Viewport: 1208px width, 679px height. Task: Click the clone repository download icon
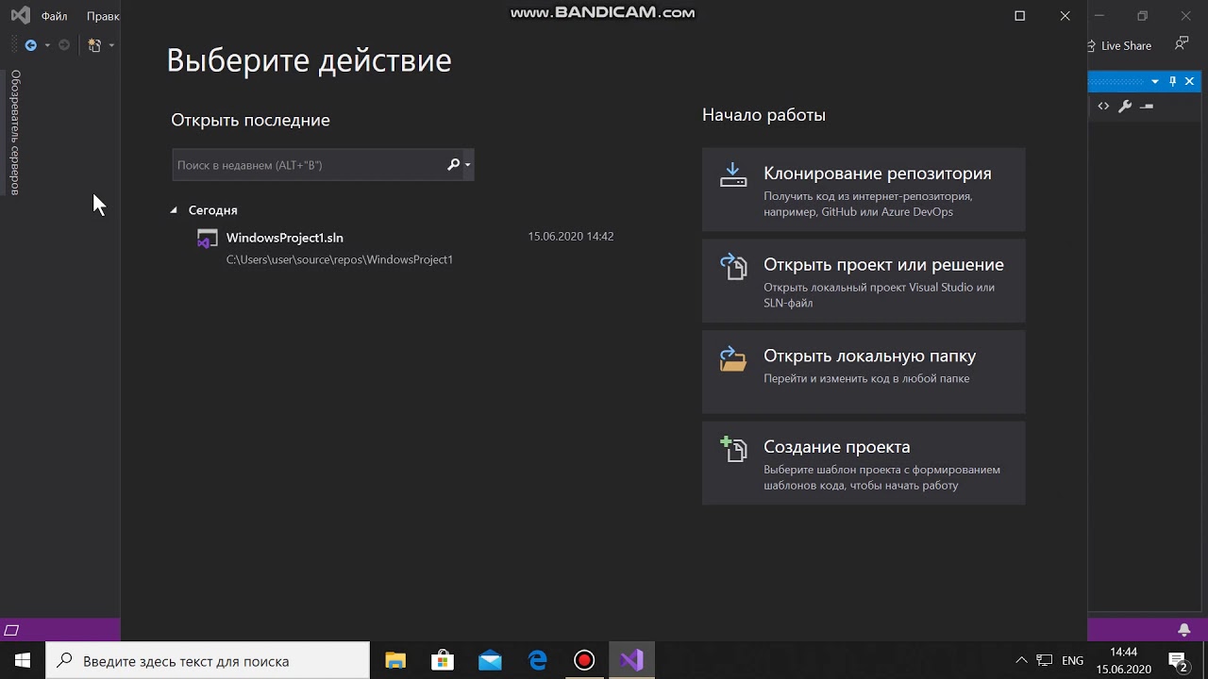733,174
